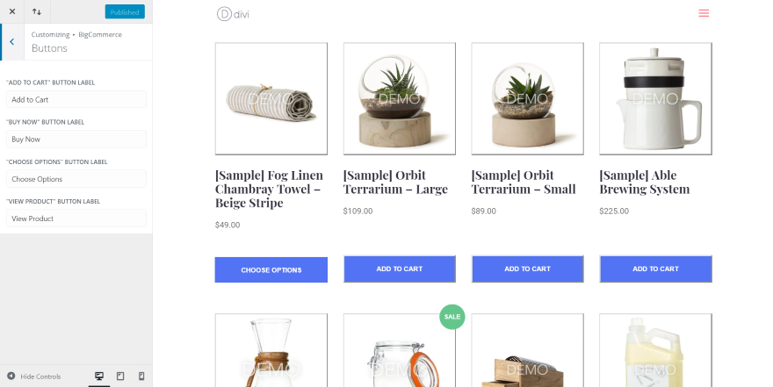773x387 pixels.
Task: Click the green SALE badge
Action: [452, 317]
